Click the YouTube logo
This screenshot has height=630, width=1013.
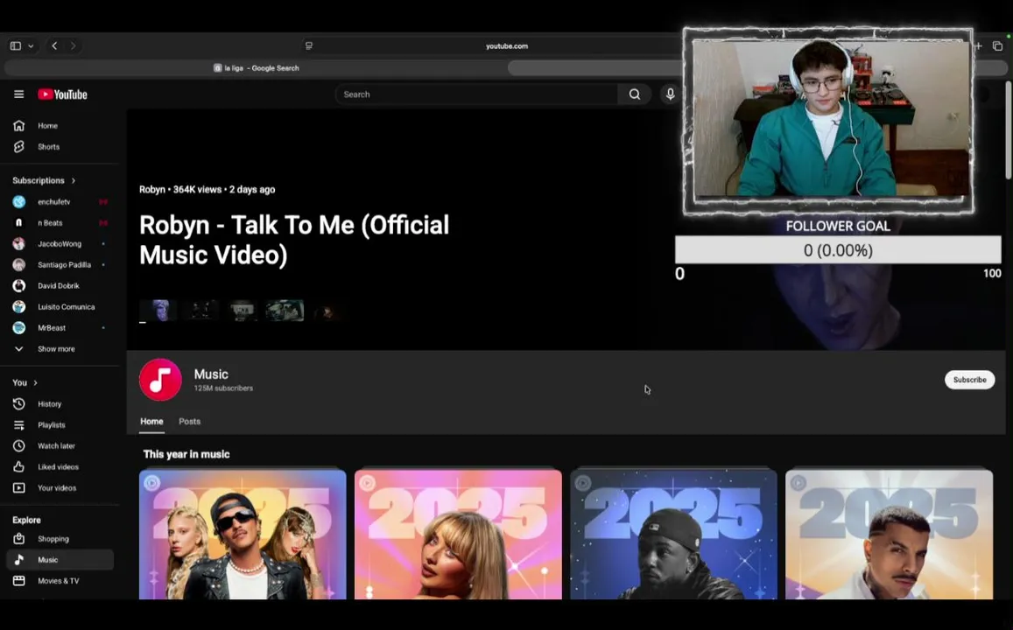click(62, 94)
